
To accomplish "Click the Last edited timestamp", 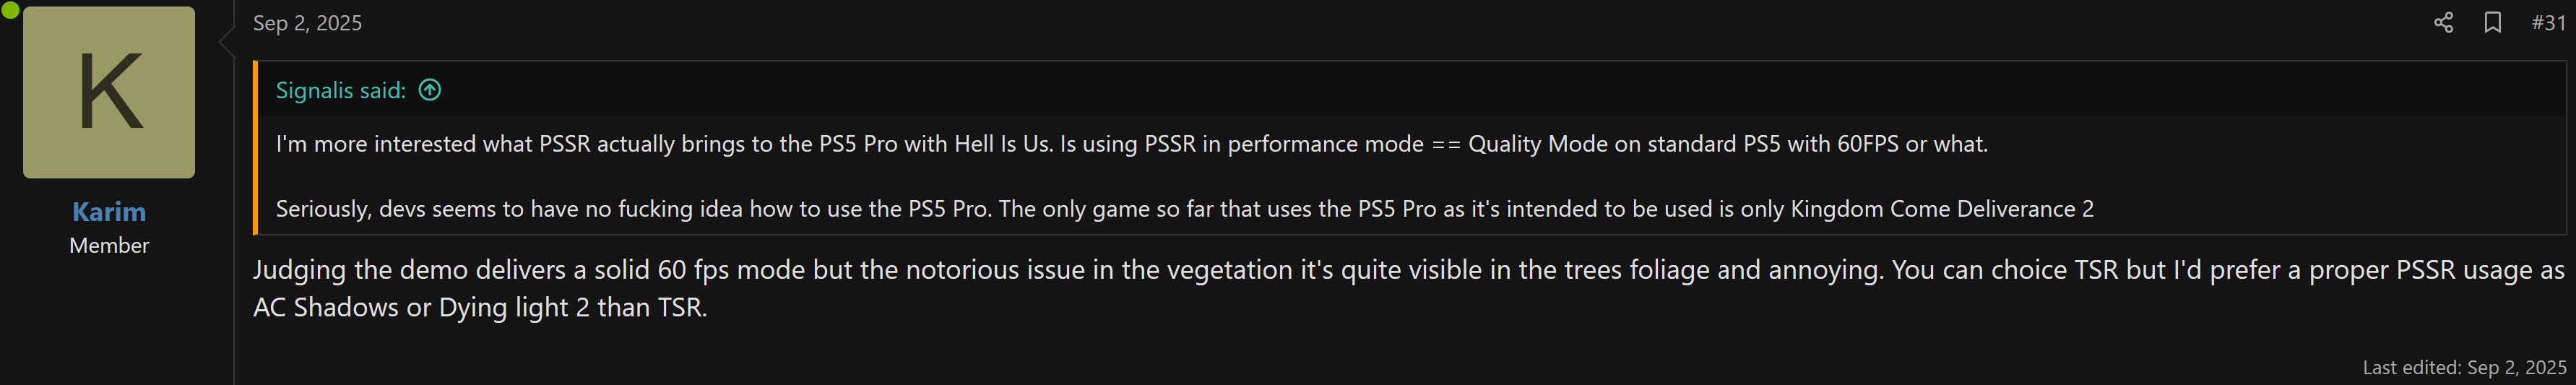I will click(x=2464, y=368).
